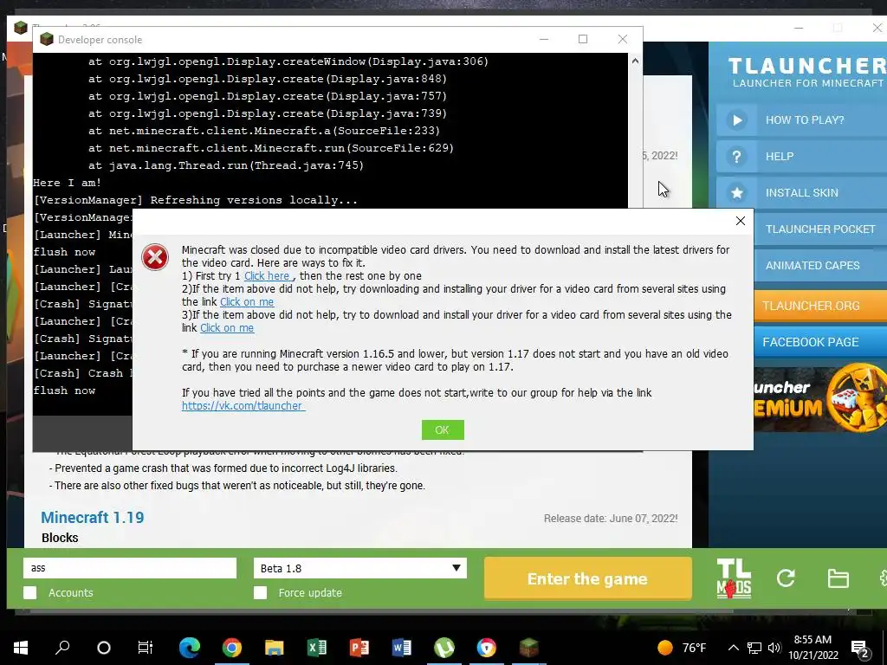This screenshot has width=887, height=665.
Task: Launch Microsoft Edge from the taskbar
Action: coord(190,648)
